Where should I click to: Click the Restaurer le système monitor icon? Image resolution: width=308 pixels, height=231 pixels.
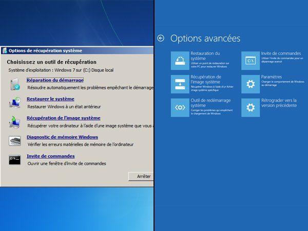point(15,103)
